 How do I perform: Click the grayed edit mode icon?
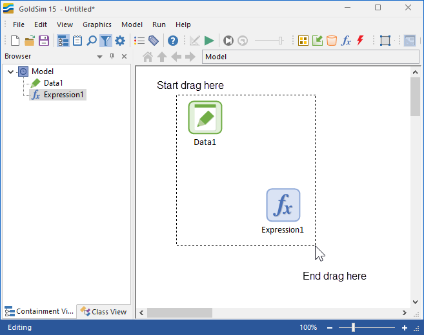(194, 41)
